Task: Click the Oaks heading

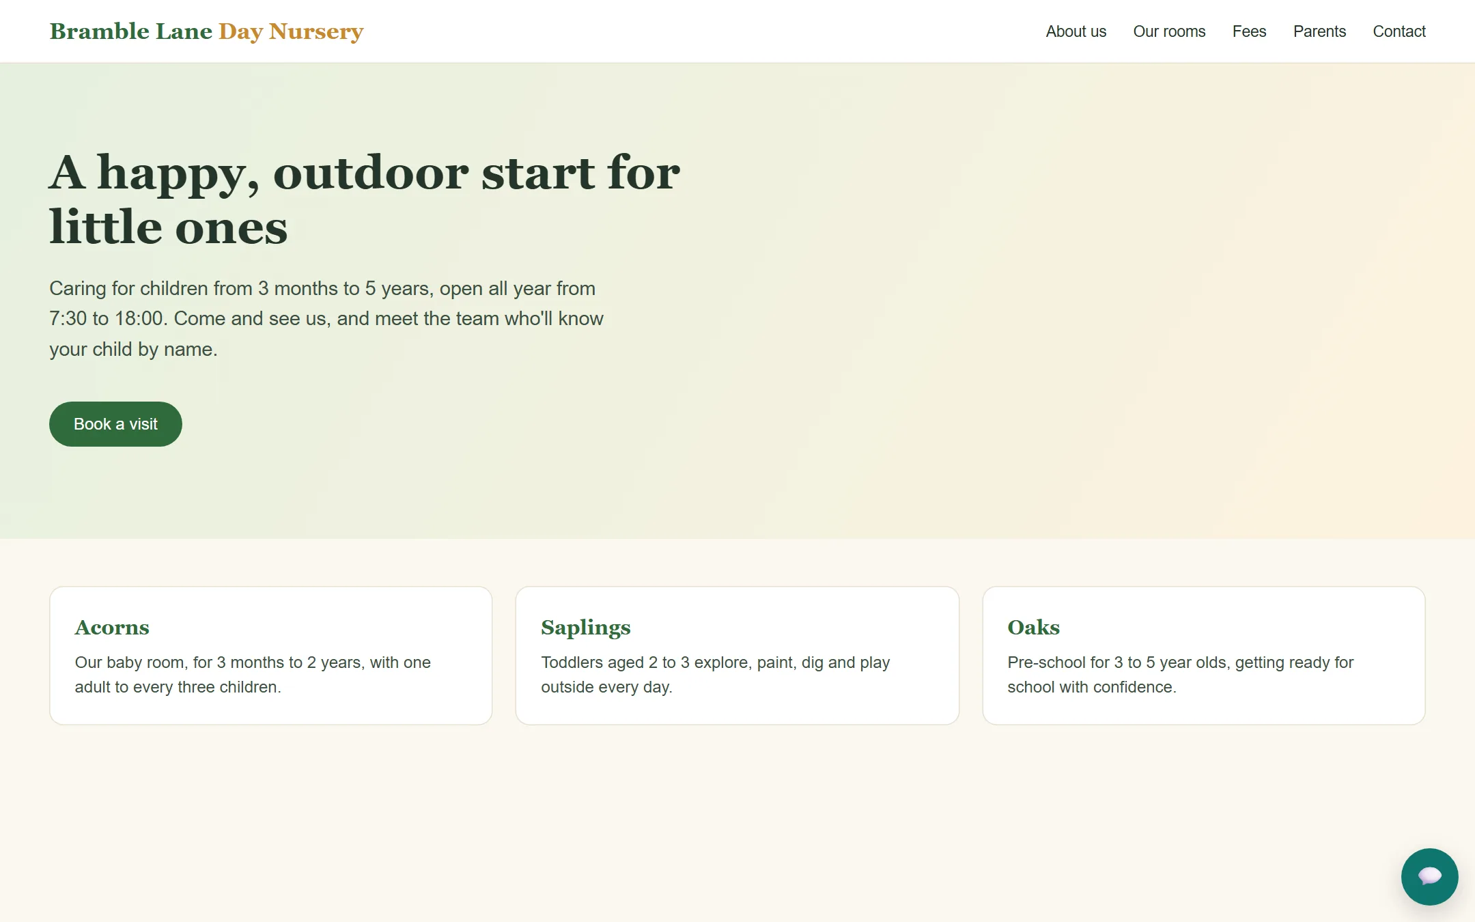Action: (x=1034, y=628)
